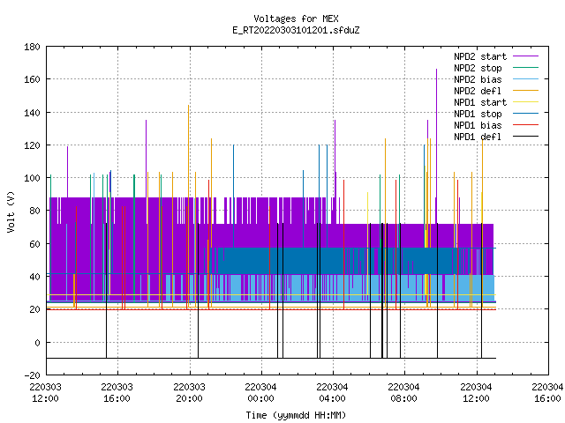Click the red NPD1 bias legend line
The height and width of the screenshot is (423, 565).
coord(525,125)
